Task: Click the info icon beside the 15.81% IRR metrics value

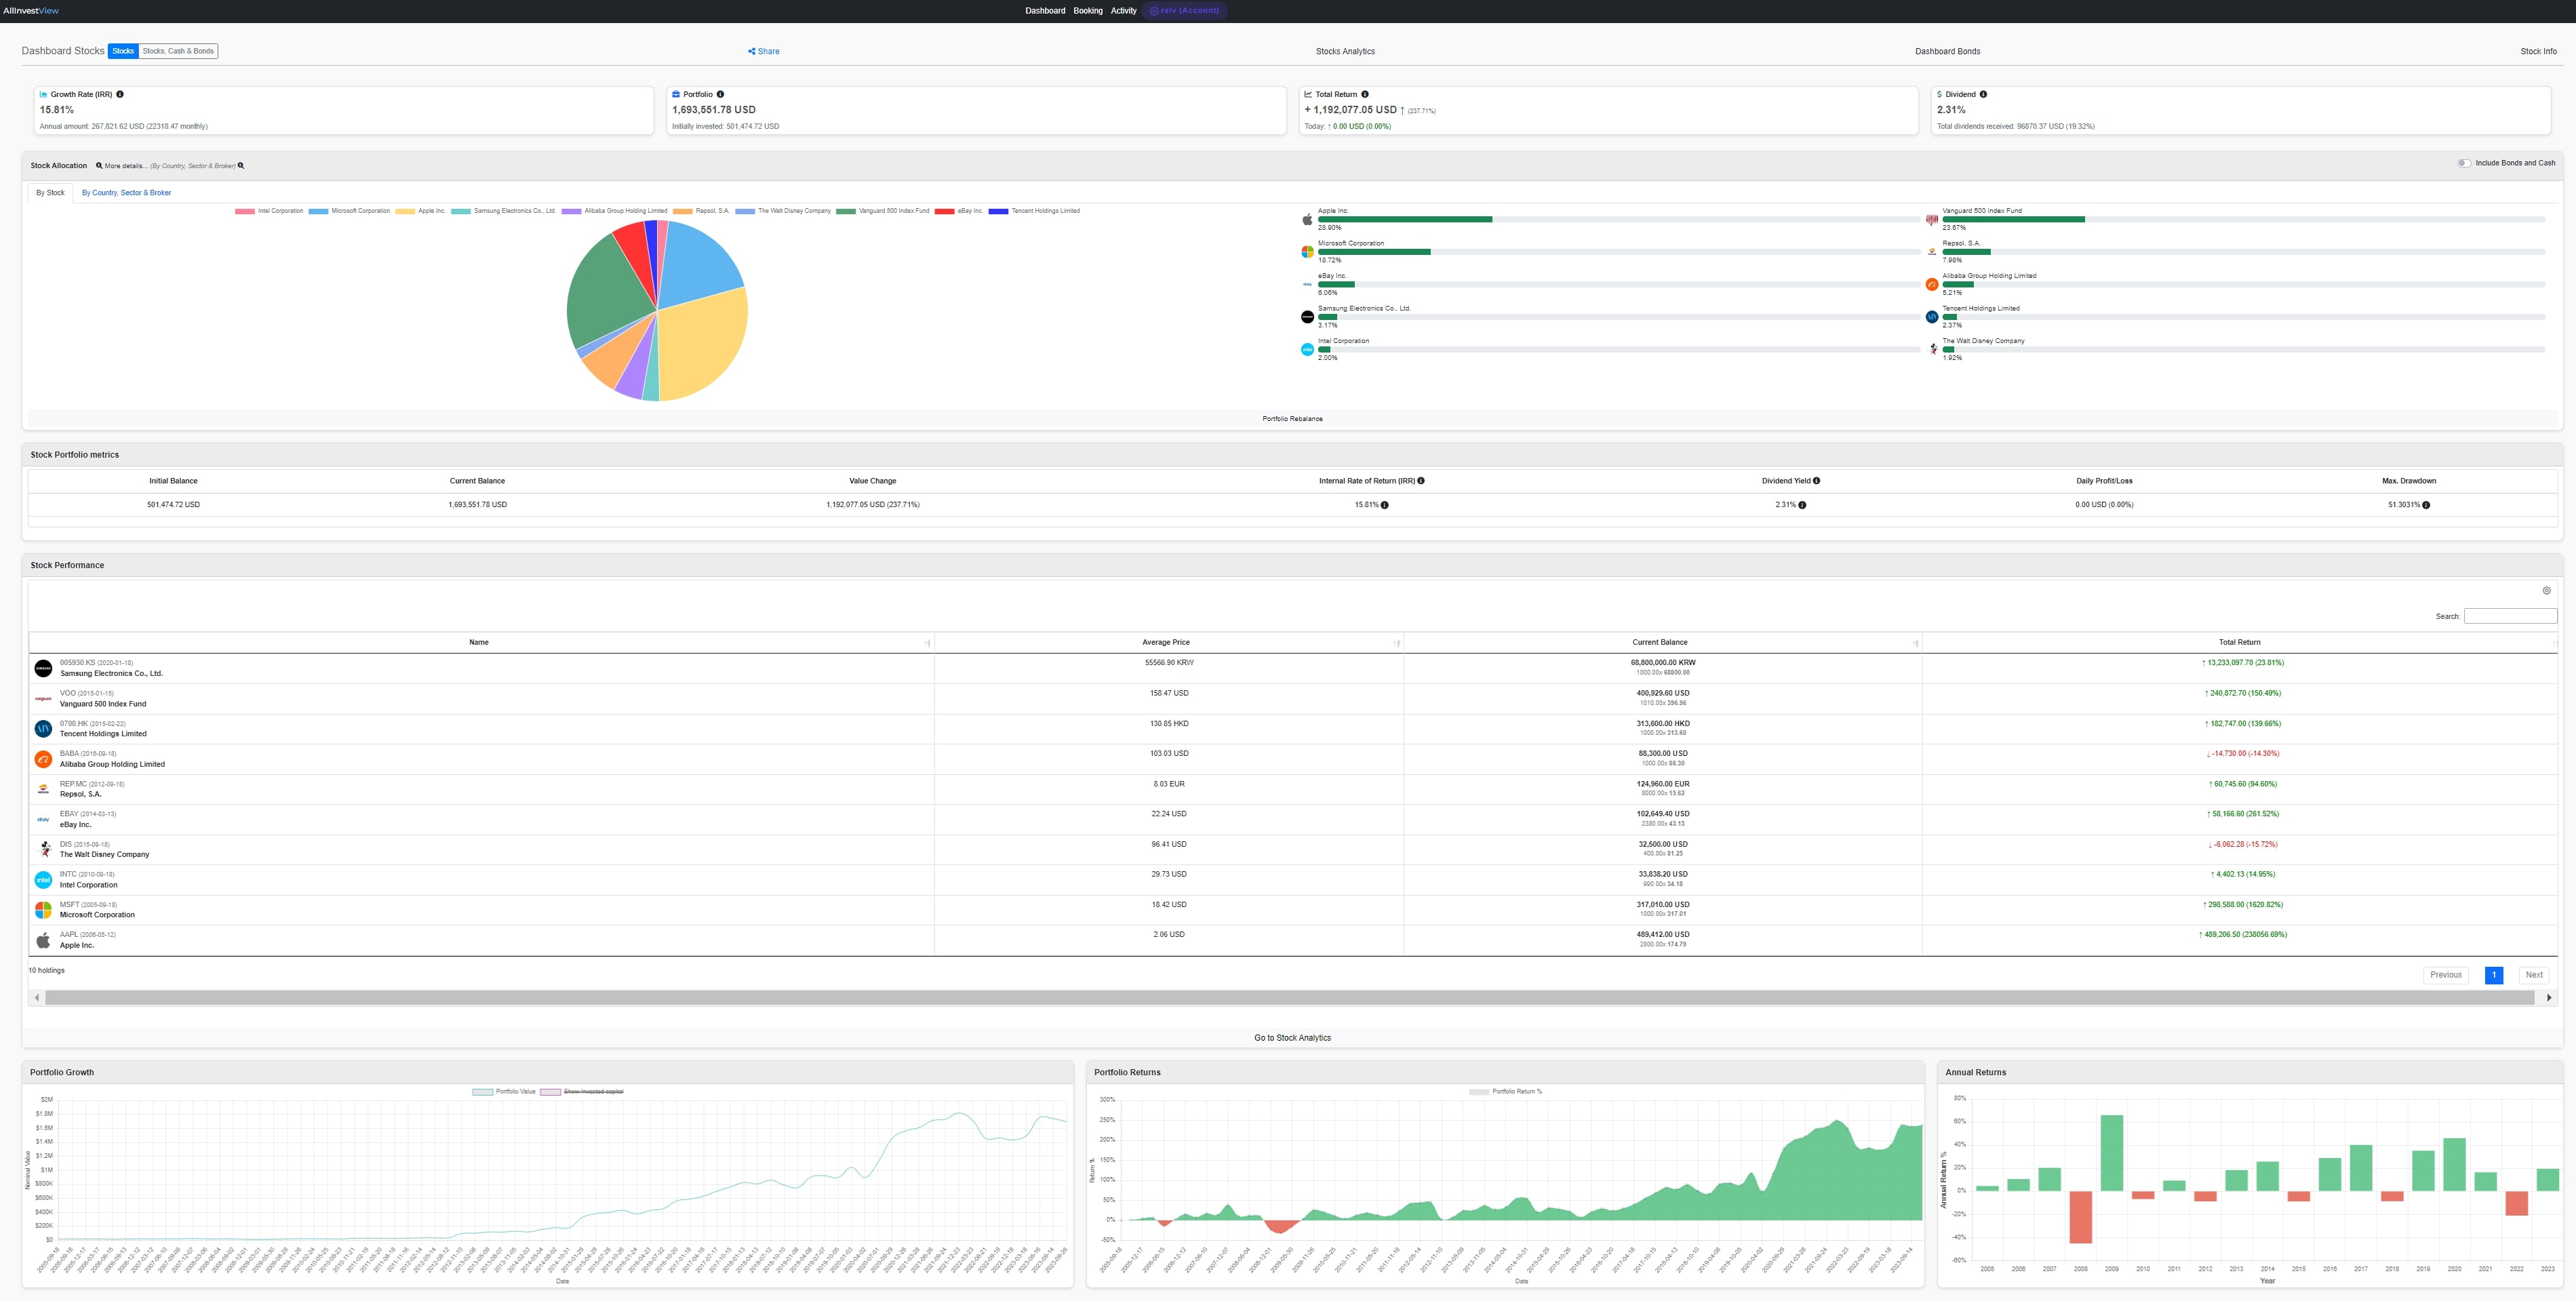Action: click(1384, 505)
